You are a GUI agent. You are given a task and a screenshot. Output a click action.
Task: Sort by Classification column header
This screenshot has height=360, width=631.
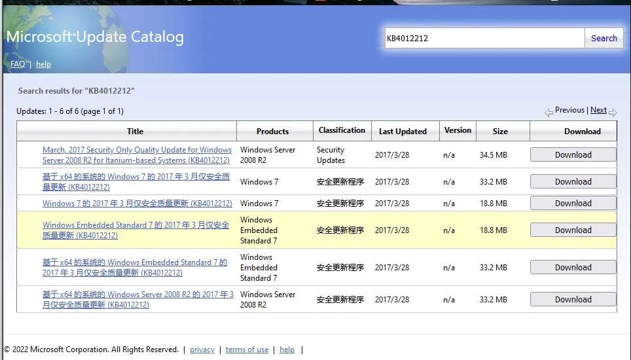[342, 130]
